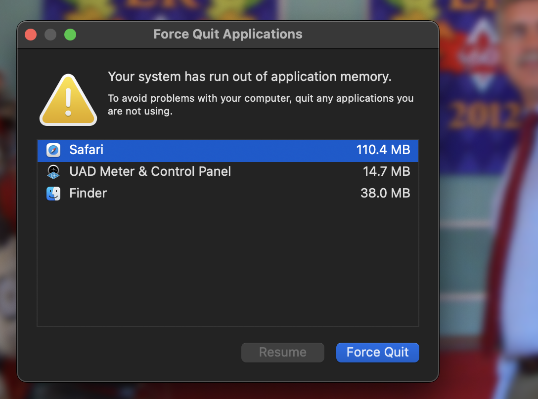Click the gray minimize window button

point(50,35)
